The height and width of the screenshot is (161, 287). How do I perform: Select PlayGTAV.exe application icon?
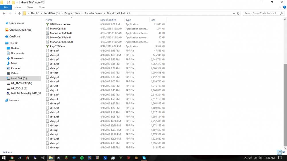pyautogui.click(x=47, y=46)
